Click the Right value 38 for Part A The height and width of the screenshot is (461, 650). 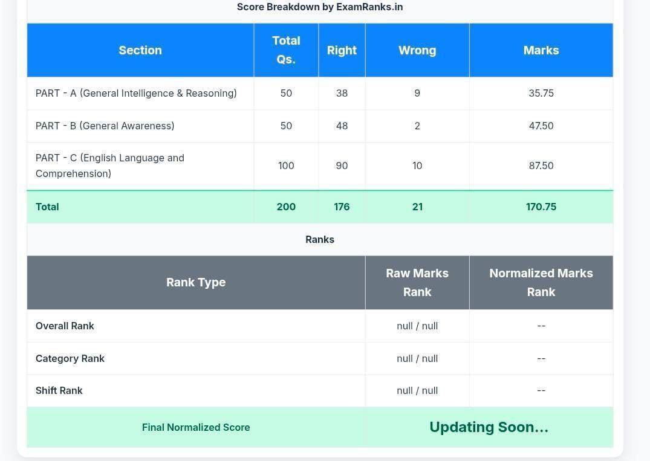tap(342, 93)
